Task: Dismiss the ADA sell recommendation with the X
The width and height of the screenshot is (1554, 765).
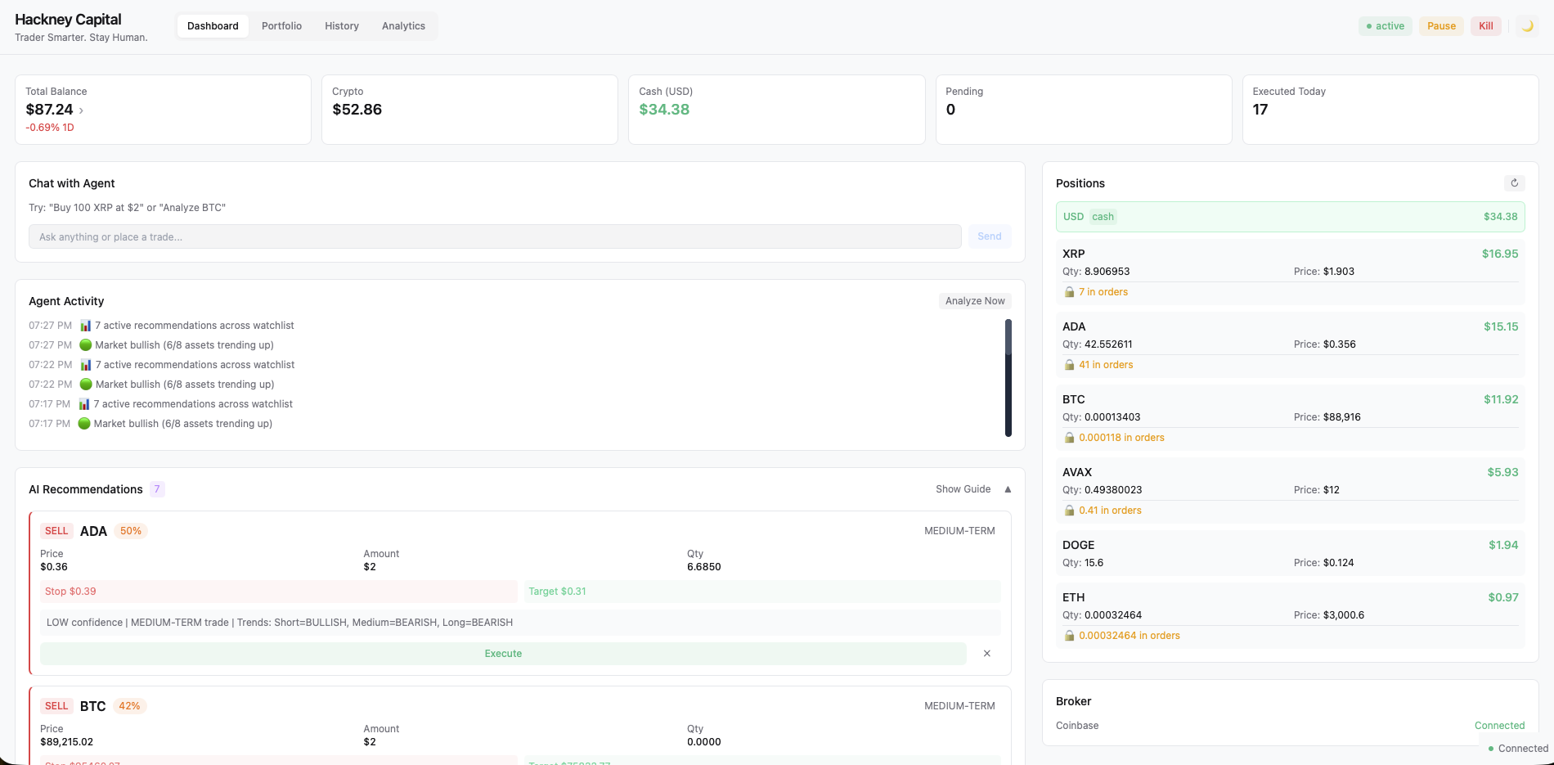Action: coord(987,653)
